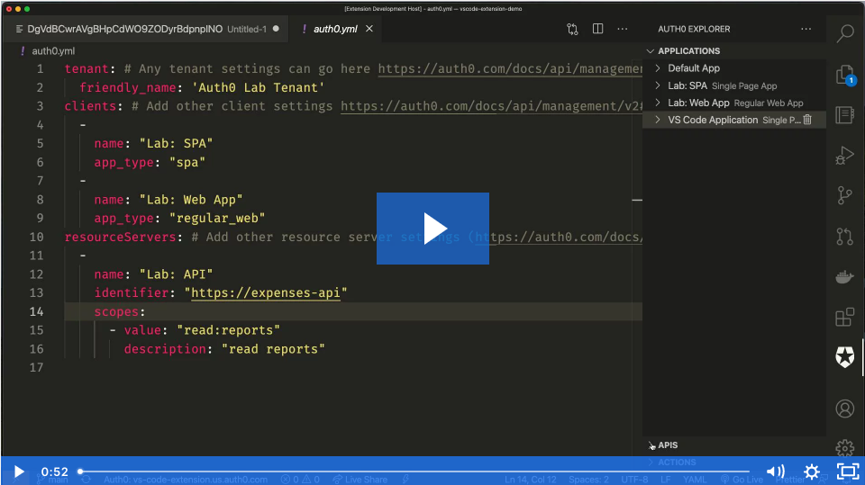Expand the Lab: SPA application chevron

tap(658, 85)
